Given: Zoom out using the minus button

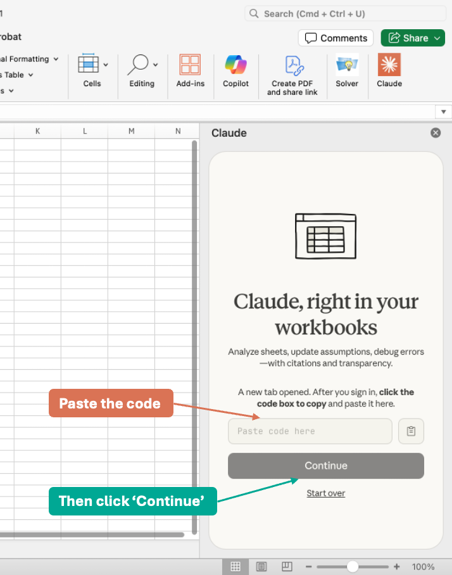Looking at the screenshot, I should tap(309, 567).
